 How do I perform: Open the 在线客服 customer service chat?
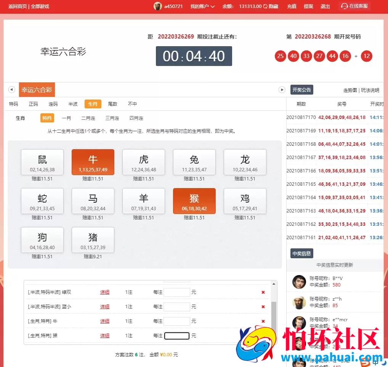point(354,6)
